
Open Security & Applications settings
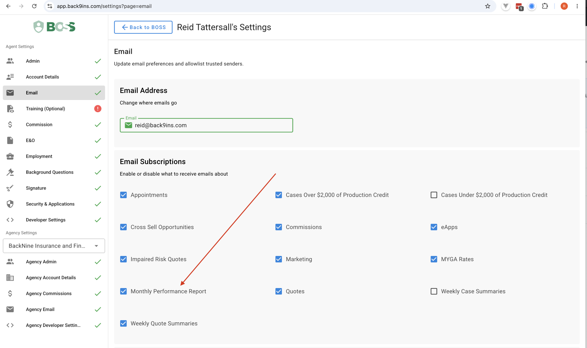click(54, 204)
